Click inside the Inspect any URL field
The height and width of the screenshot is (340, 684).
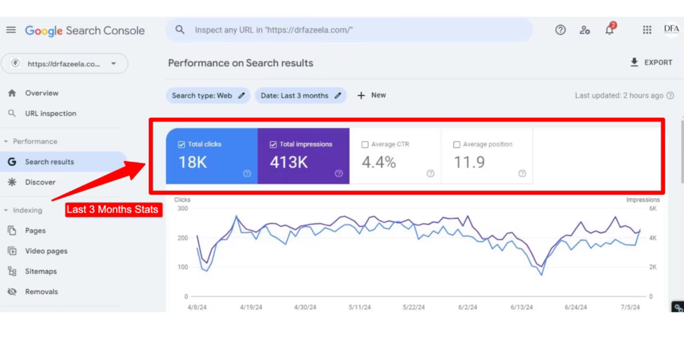pos(349,30)
